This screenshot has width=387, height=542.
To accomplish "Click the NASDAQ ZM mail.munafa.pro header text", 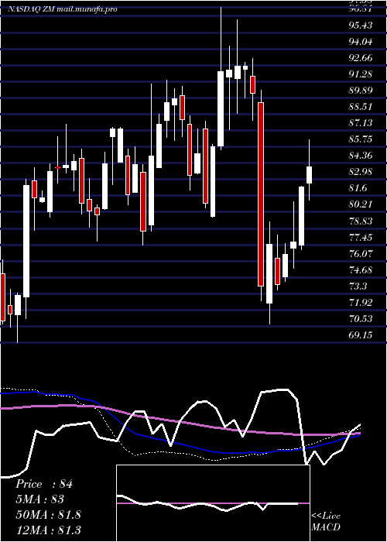I will (x=62, y=9).
